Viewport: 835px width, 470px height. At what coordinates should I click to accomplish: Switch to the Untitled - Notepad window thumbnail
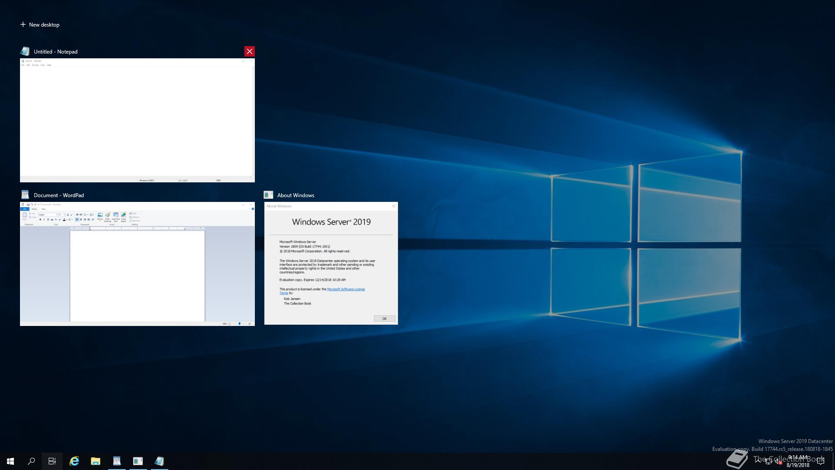(137, 120)
